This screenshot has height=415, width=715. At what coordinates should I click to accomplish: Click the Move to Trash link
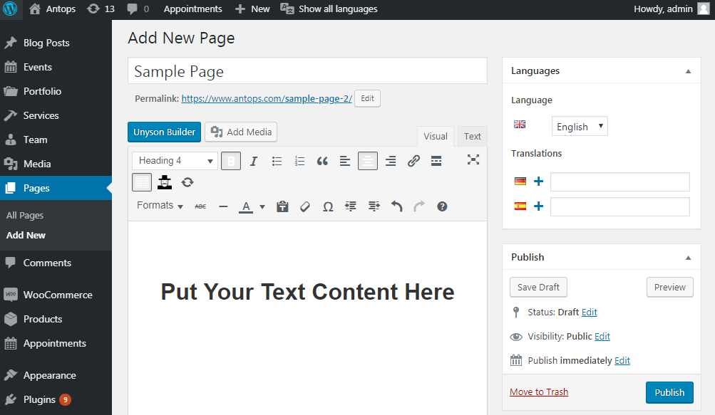[539, 392]
